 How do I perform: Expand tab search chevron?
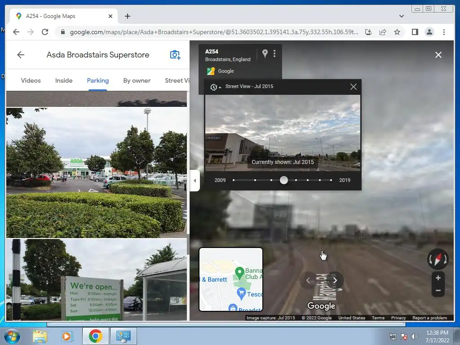pyautogui.click(x=401, y=16)
